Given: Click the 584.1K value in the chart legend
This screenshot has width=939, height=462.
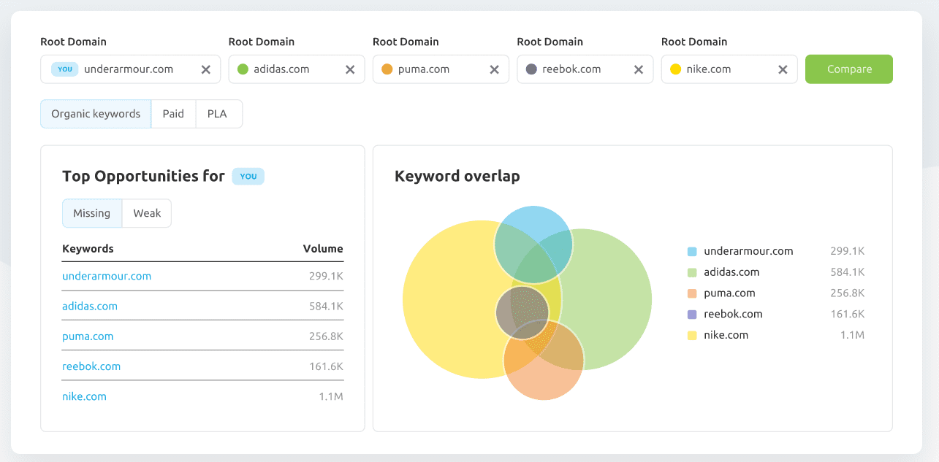Looking at the screenshot, I should [x=848, y=272].
